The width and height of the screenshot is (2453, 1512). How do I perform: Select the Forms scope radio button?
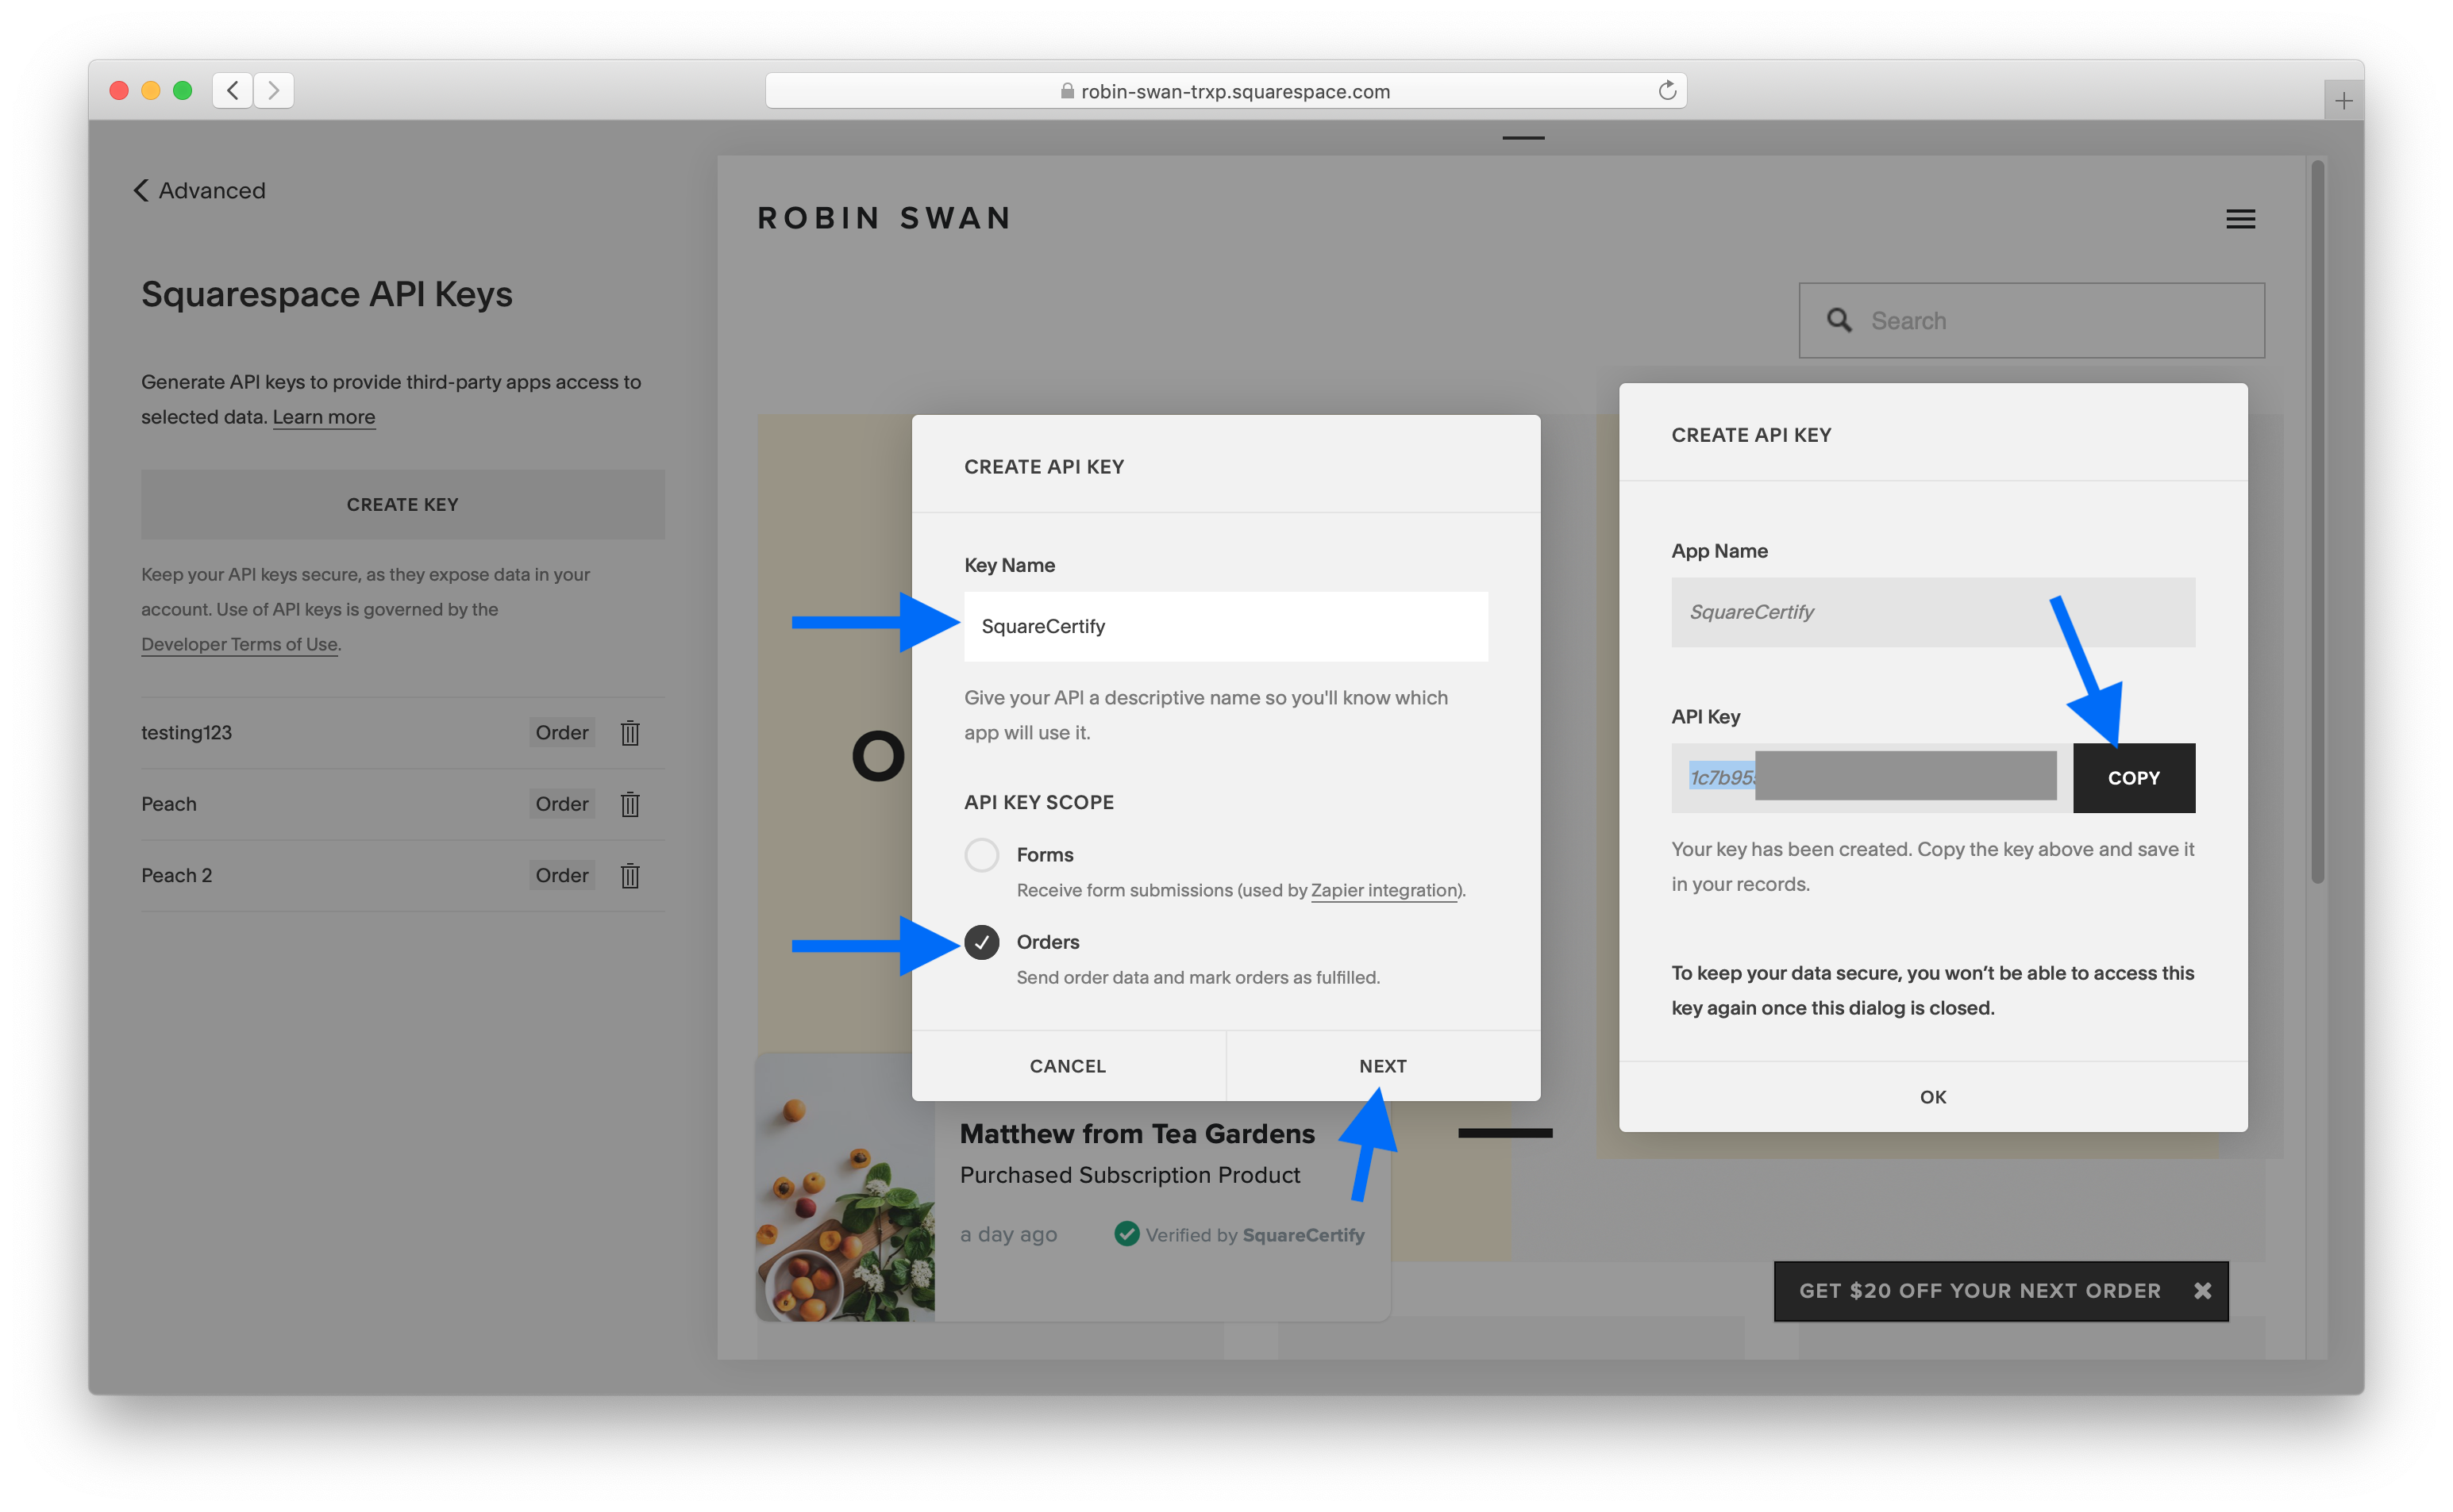[x=981, y=855]
